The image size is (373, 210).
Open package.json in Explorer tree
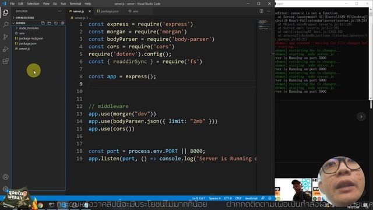pyautogui.click(x=27, y=44)
